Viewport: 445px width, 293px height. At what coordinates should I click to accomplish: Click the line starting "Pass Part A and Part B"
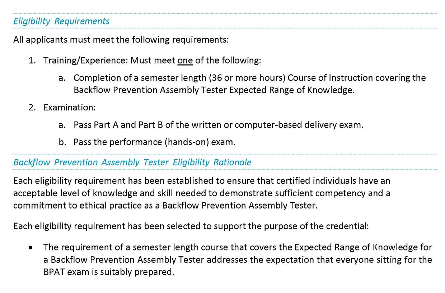coord(218,125)
